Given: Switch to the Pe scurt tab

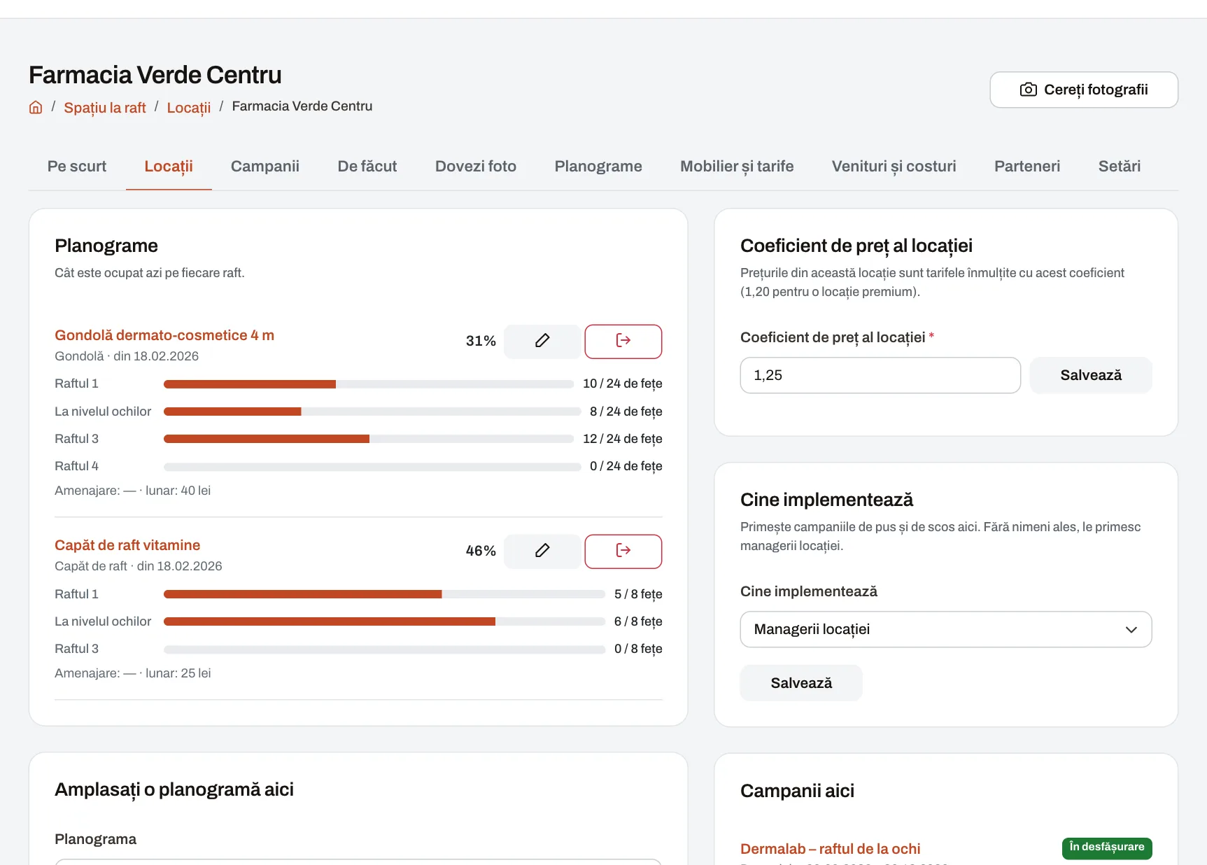Looking at the screenshot, I should (x=77, y=167).
